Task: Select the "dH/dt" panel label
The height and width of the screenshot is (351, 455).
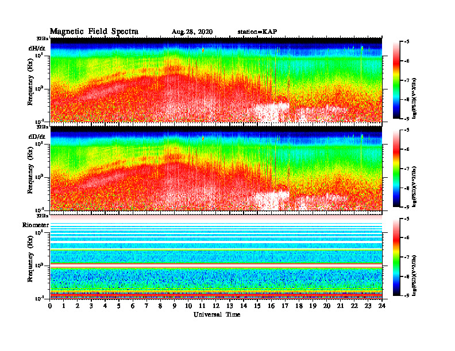Action: tap(37, 48)
